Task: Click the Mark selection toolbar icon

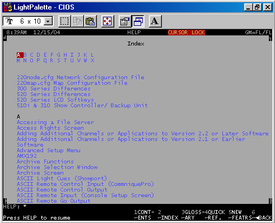Action: pos(64,21)
